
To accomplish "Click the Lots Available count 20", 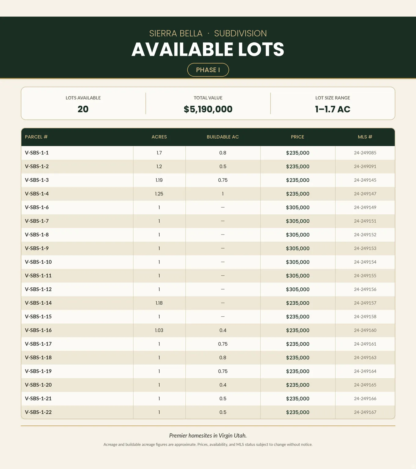I will [83, 109].
